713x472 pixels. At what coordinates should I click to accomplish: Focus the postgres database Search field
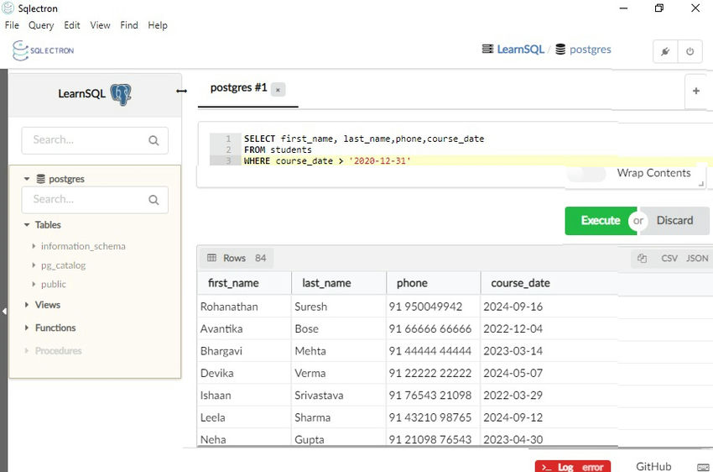(95, 200)
